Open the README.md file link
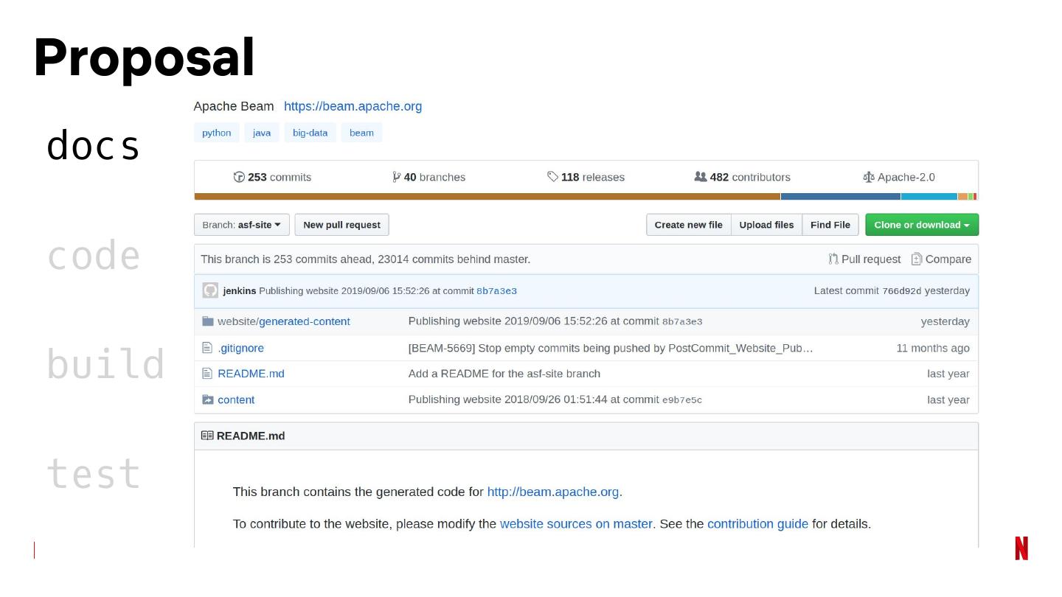 [x=251, y=374]
